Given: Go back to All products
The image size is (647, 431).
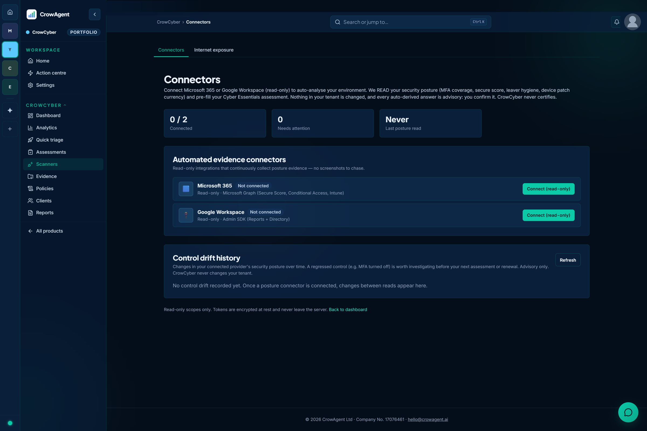Looking at the screenshot, I should click(63, 231).
